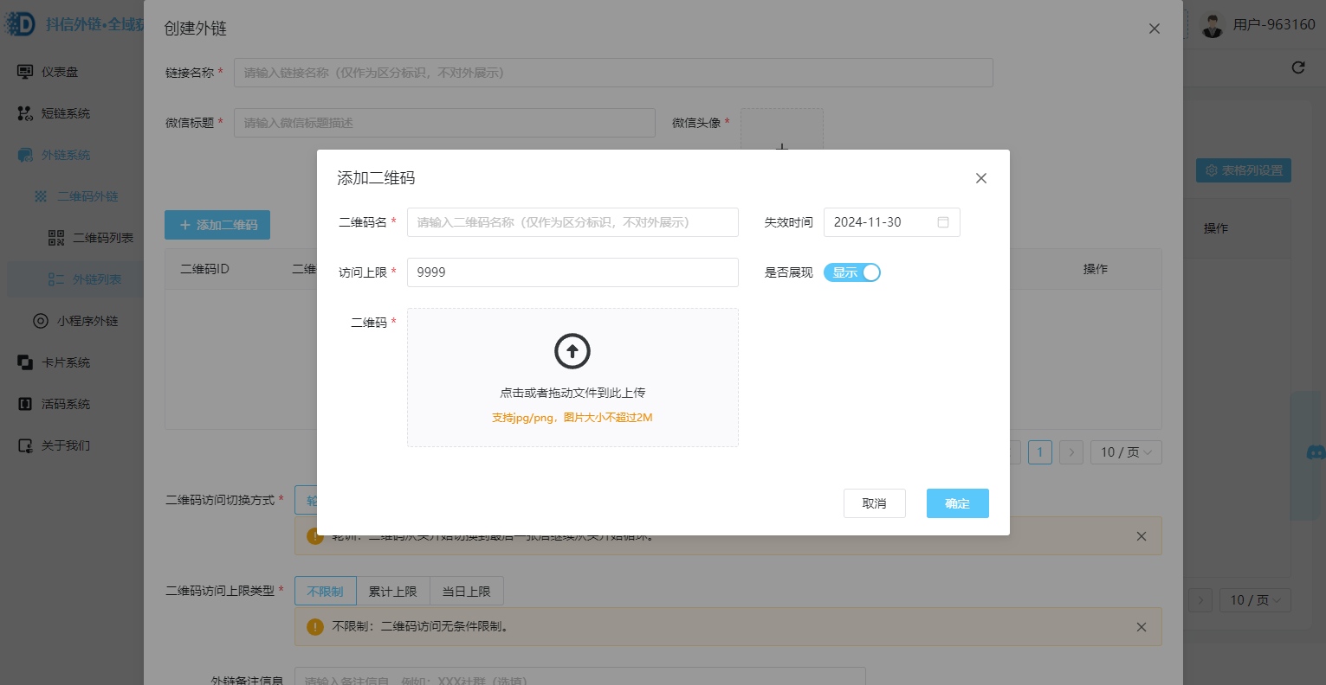Viewport: 1326px width, 685px height.
Task: Click the 确定 confirm button
Action: point(957,503)
